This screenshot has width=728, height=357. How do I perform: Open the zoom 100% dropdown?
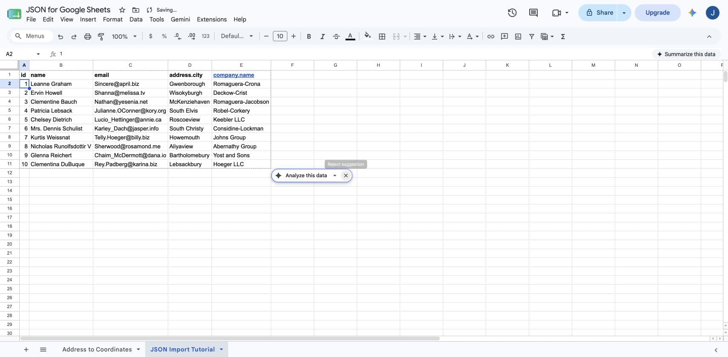tap(124, 37)
